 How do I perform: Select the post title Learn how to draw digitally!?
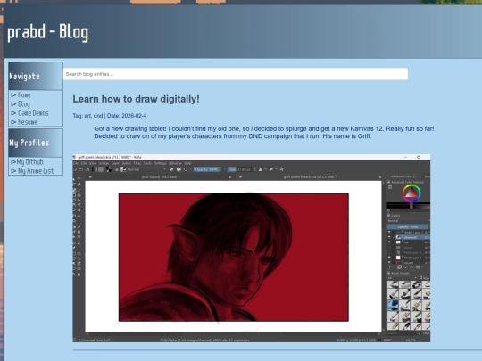click(136, 99)
